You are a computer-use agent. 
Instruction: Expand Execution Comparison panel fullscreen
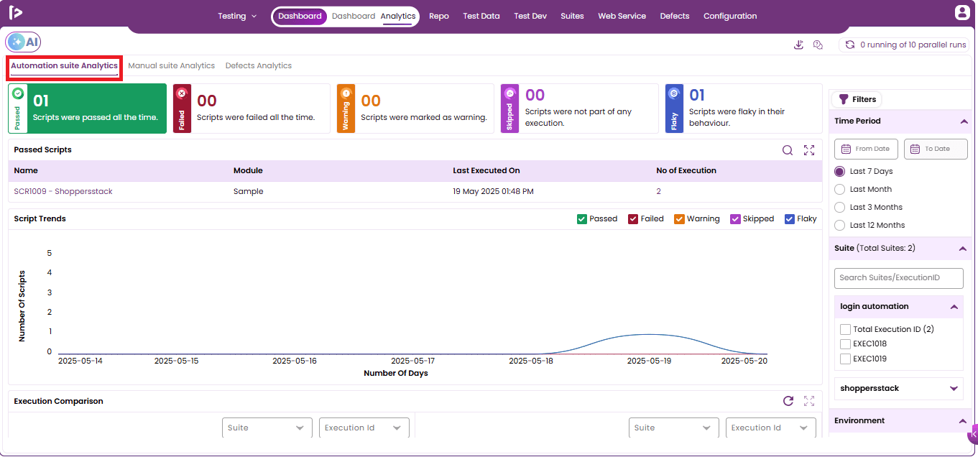(x=809, y=401)
